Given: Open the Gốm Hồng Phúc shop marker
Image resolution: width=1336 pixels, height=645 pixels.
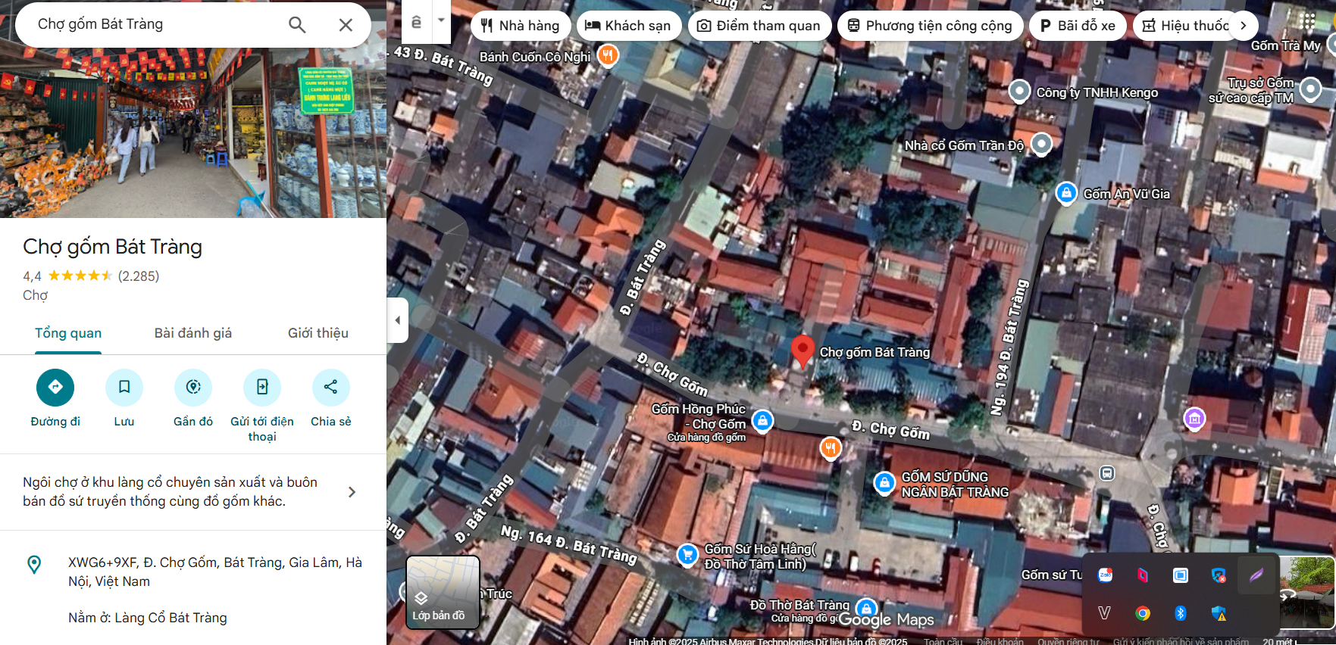Looking at the screenshot, I should (762, 420).
